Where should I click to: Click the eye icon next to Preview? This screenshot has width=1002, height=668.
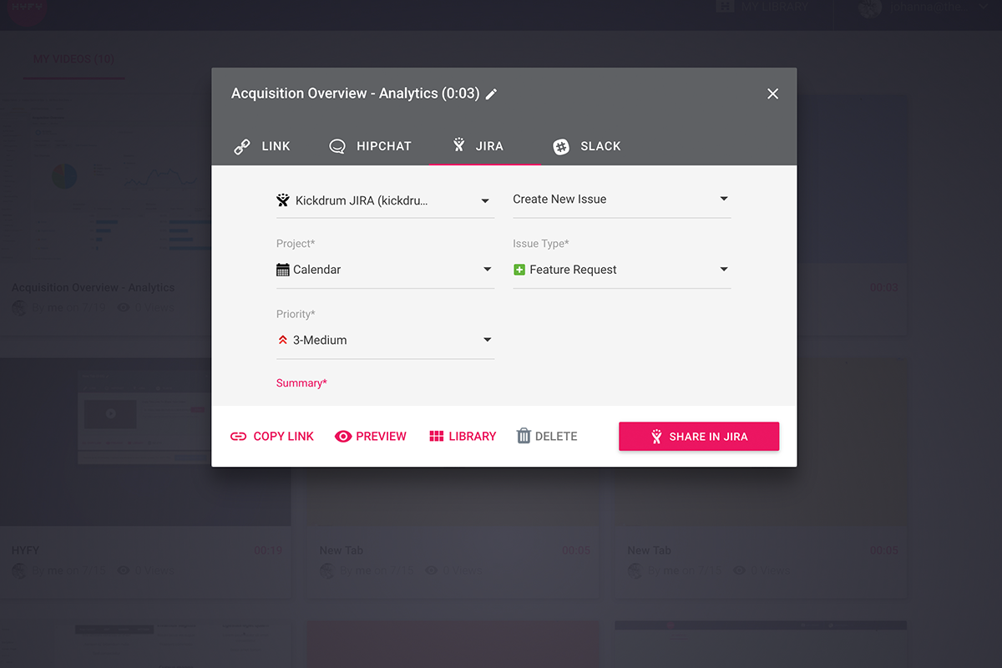click(x=343, y=436)
